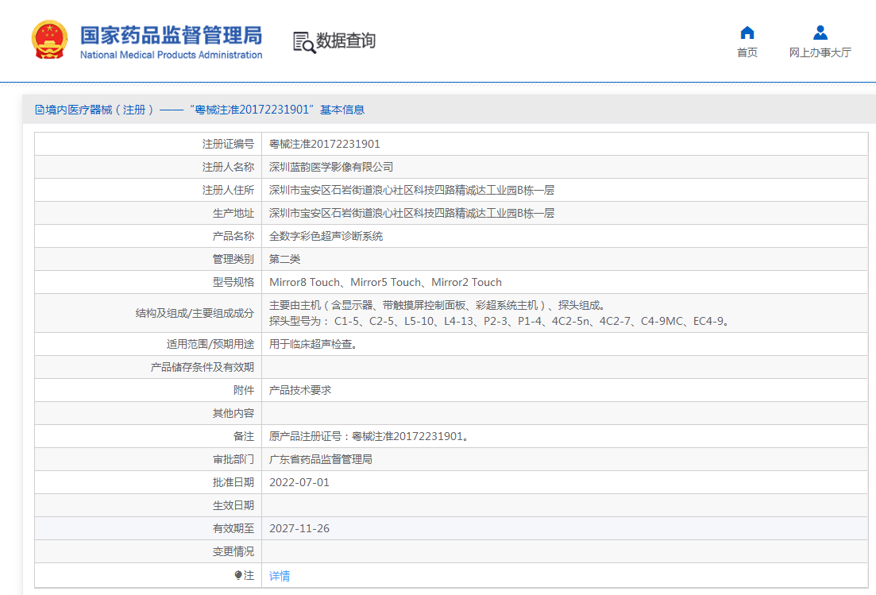Click the 注册人名称 label
Viewport: 876px width, 595px height.
tap(228, 167)
